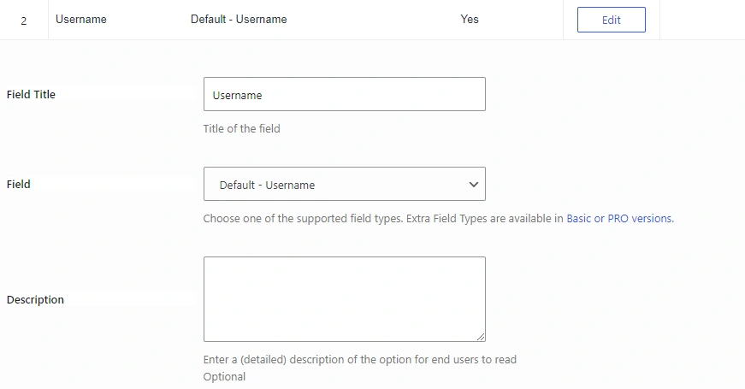This screenshot has height=389, width=745.
Task: Grab the Description textarea resize handle
Action: (481, 337)
